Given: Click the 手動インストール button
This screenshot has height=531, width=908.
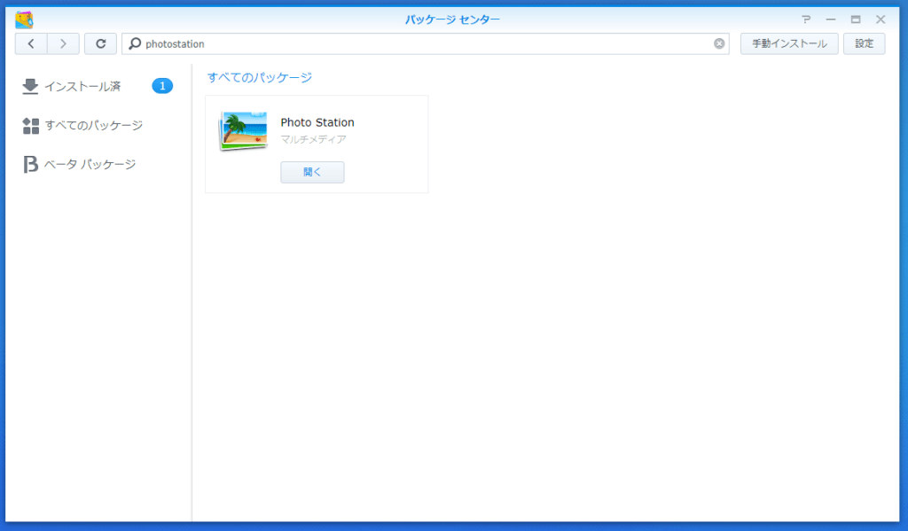Looking at the screenshot, I should (x=789, y=43).
